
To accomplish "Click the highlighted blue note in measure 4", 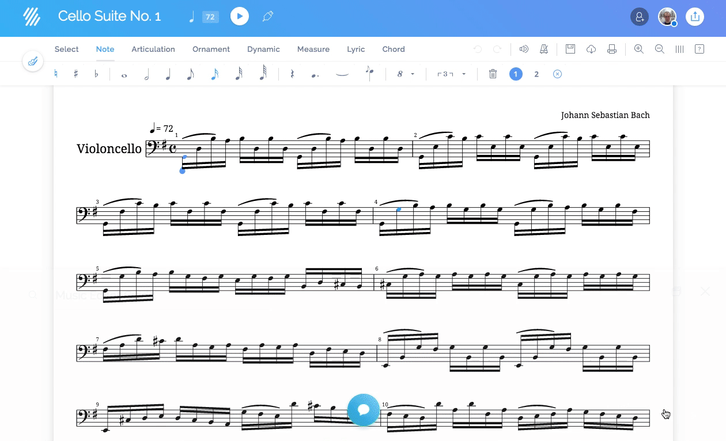I will click(x=399, y=210).
